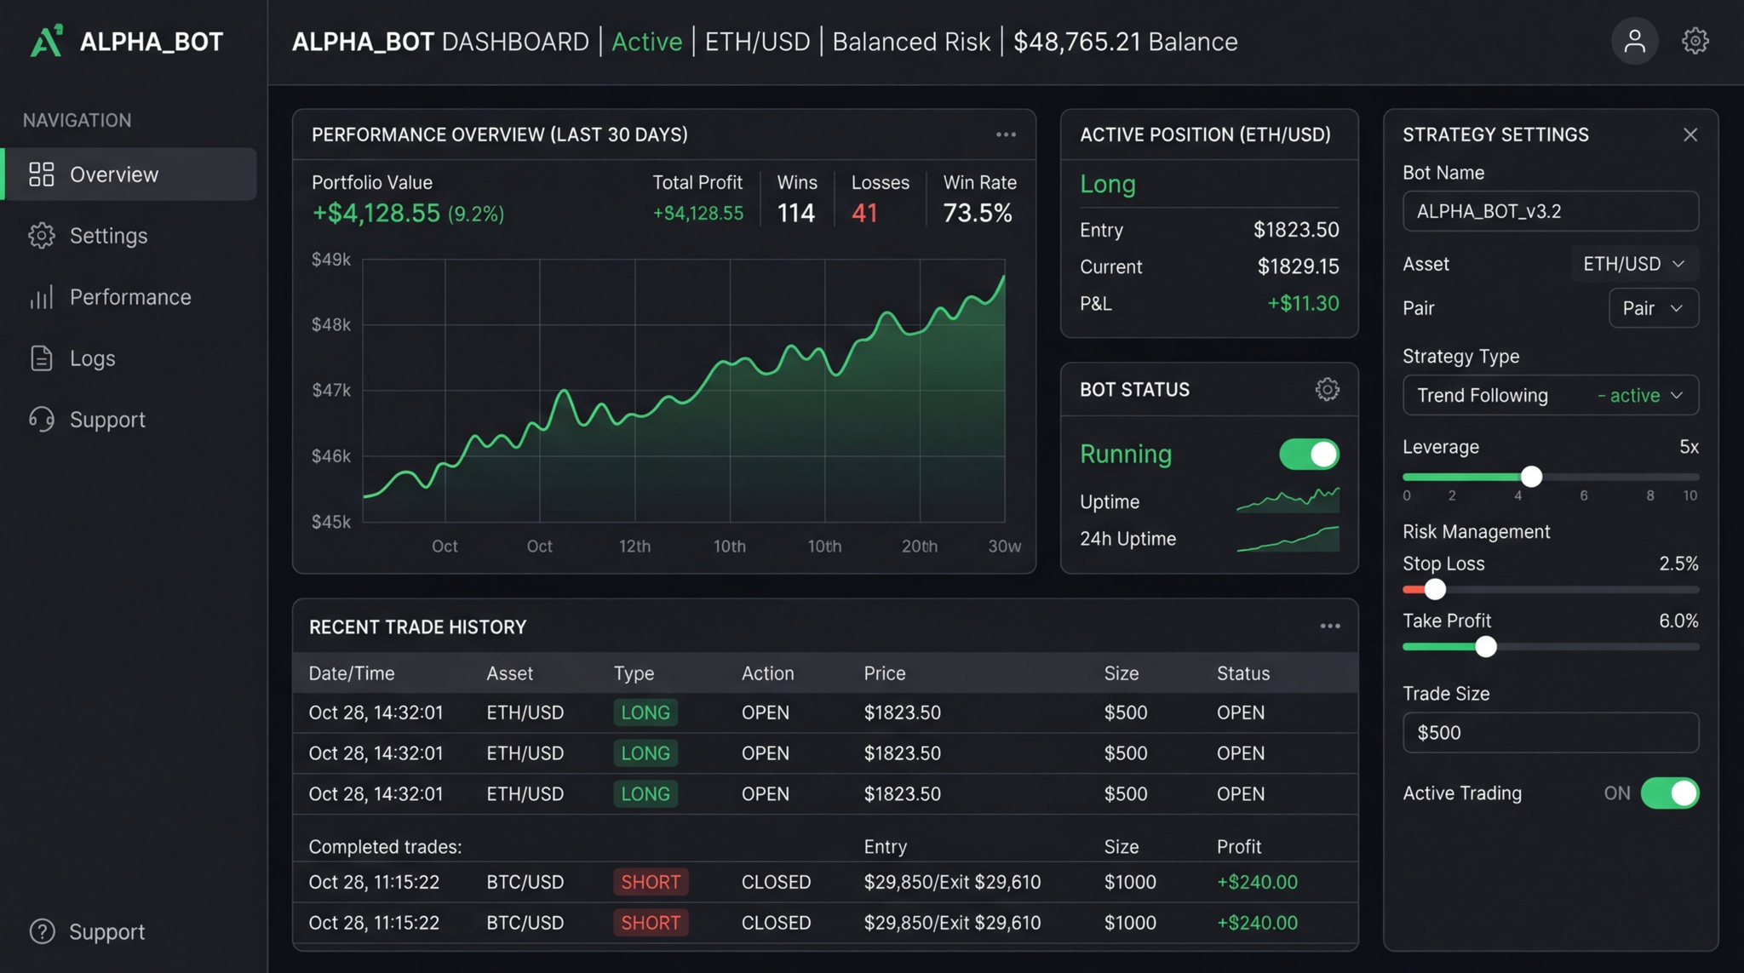Click the user profile avatar icon
The image size is (1744, 973).
[1633, 41]
